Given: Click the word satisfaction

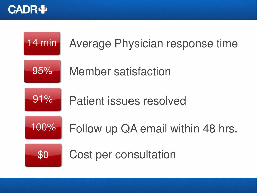Looking at the screenshot, I should 143,72.
